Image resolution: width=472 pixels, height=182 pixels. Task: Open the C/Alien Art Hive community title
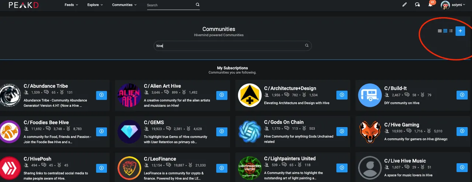(x=162, y=86)
